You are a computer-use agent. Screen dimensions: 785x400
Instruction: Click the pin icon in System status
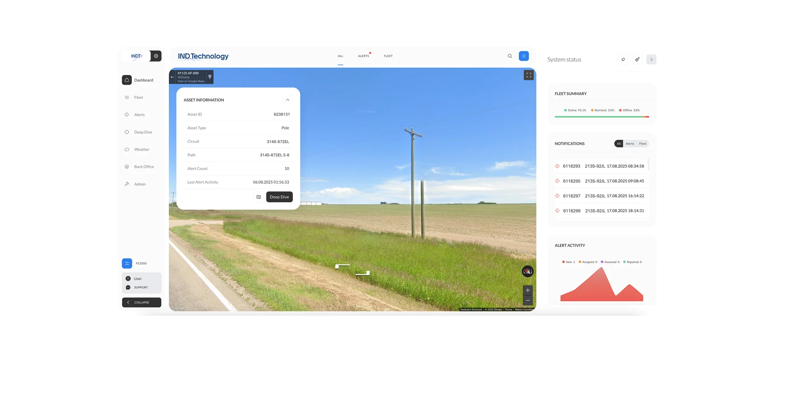(623, 59)
